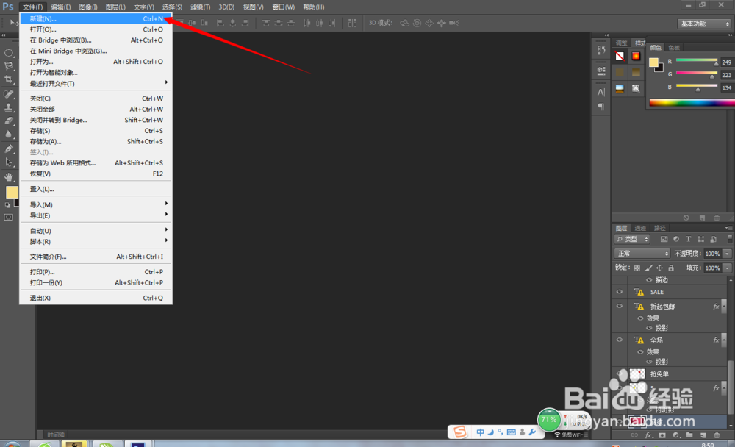Toggle visibility of 投影 under 全场
735x447 pixels.
coord(649,362)
